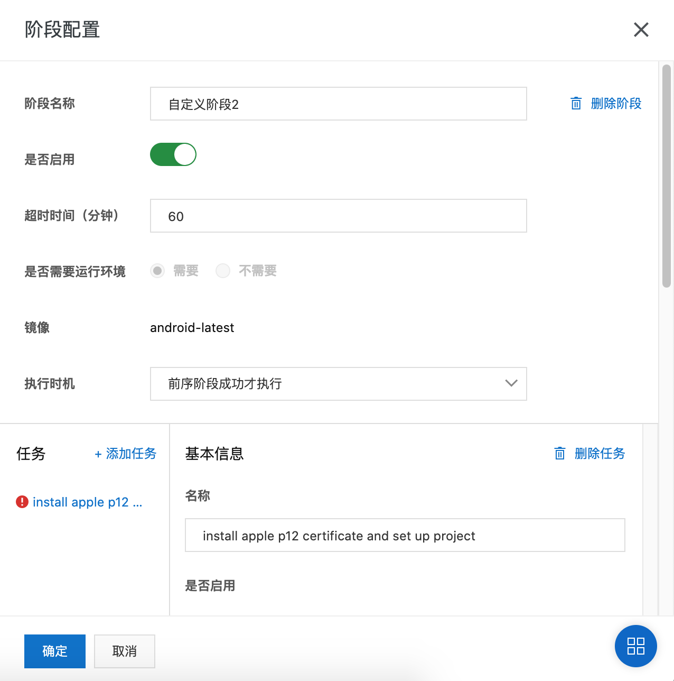The image size is (674, 681).
Task: Click the 超时时间 input showing 60
Action: [339, 216]
